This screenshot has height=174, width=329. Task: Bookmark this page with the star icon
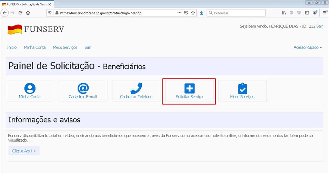(193, 13)
